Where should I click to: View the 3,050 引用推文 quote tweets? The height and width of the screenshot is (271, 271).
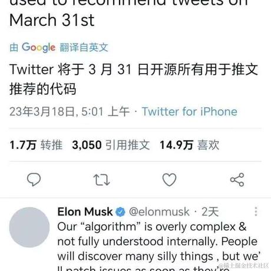tap(111, 145)
